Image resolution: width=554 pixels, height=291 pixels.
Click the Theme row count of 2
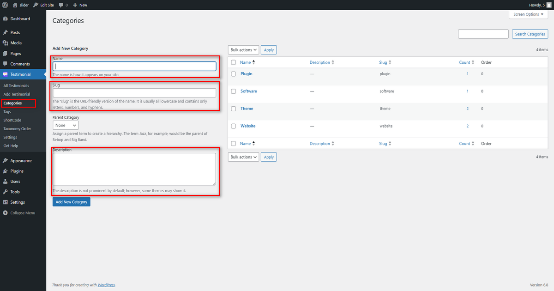467,109
